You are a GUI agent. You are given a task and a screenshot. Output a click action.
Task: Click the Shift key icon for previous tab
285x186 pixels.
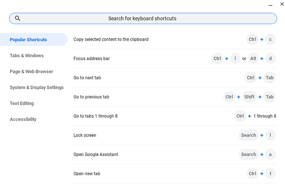tap(249, 97)
